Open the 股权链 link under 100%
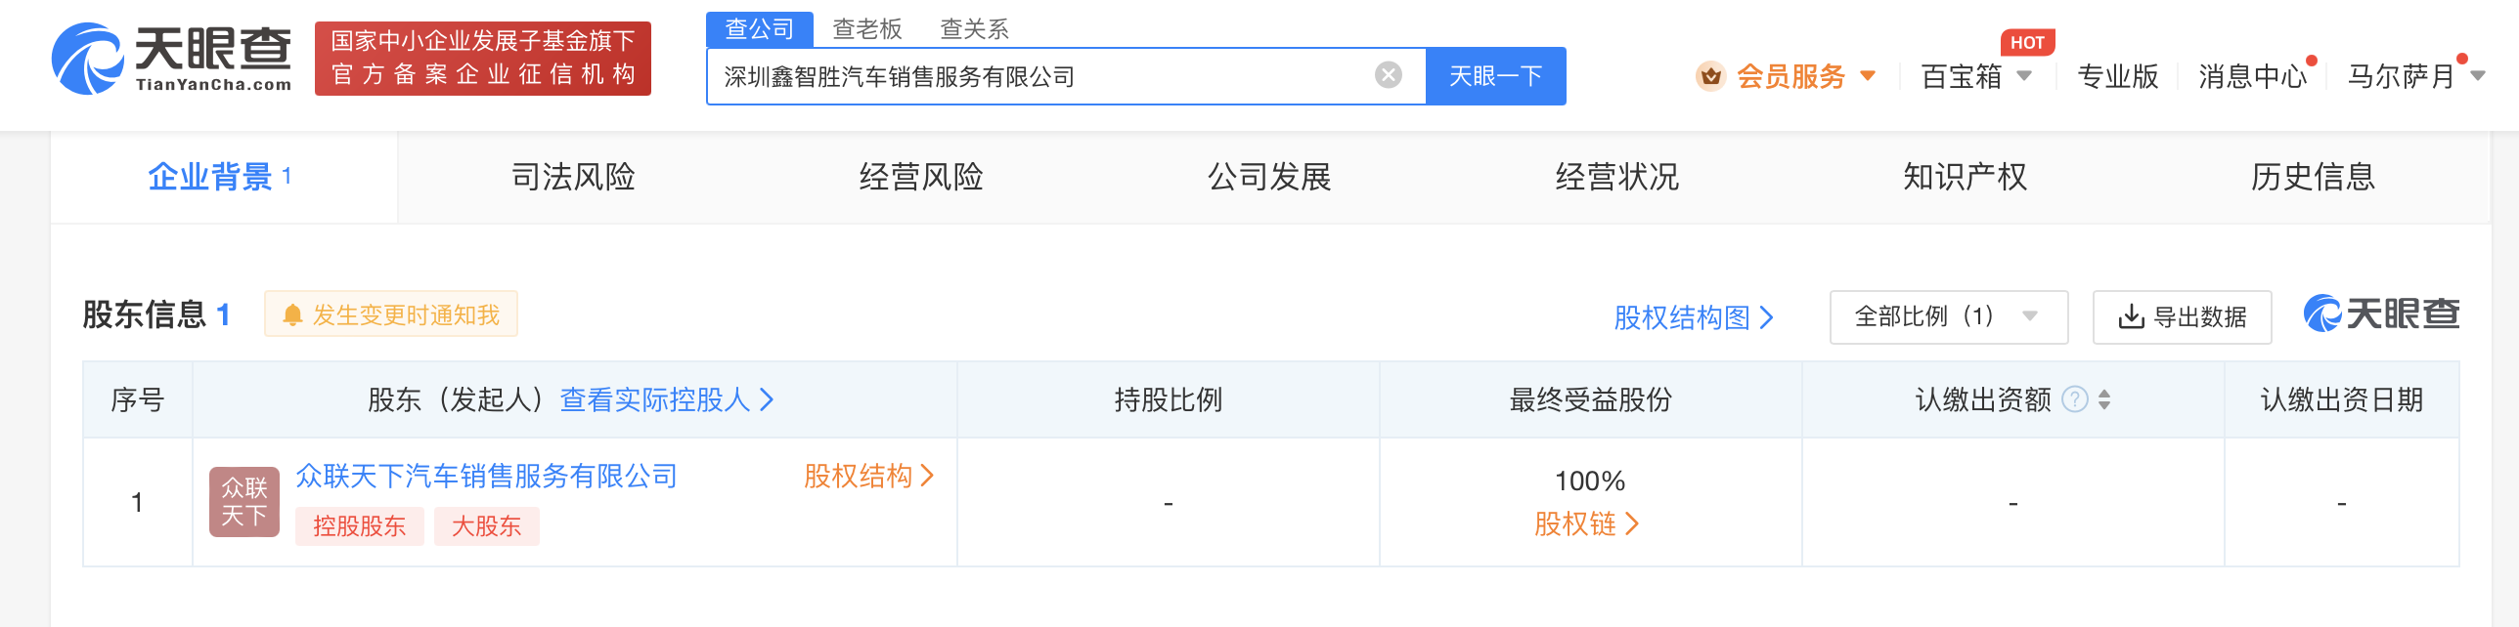Screen dimensions: 2519x627 (1586, 524)
